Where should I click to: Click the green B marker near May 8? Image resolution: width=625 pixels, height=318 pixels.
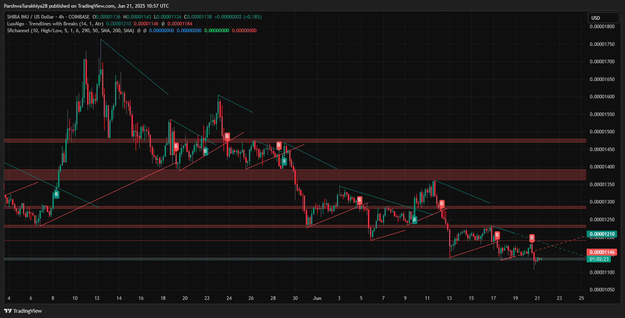[56, 194]
